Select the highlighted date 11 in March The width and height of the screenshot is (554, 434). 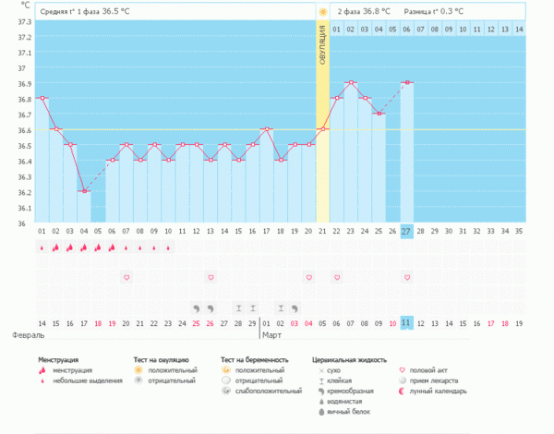pos(407,322)
